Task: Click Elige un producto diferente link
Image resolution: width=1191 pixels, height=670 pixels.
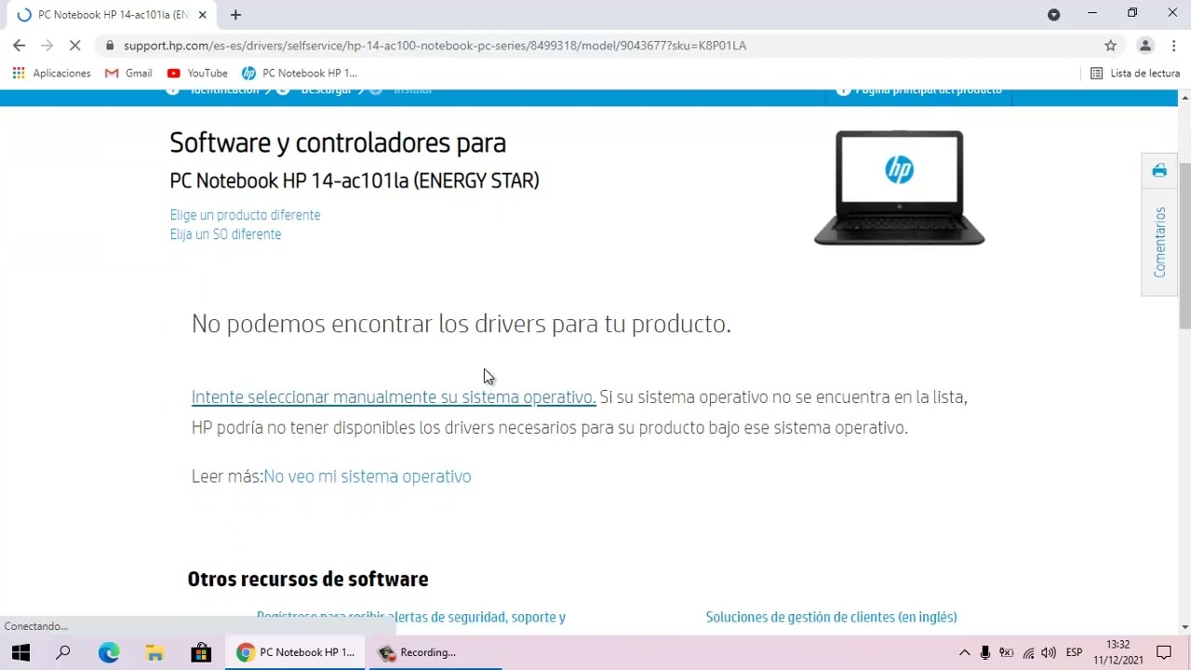Action: (x=245, y=215)
